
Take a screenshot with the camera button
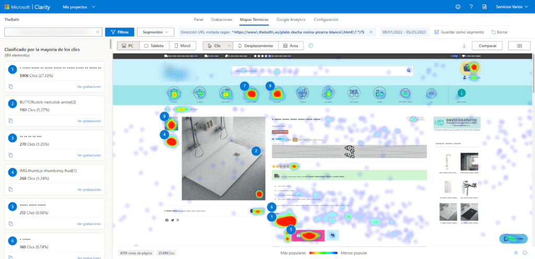pyautogui.click(x=519, y=46)
